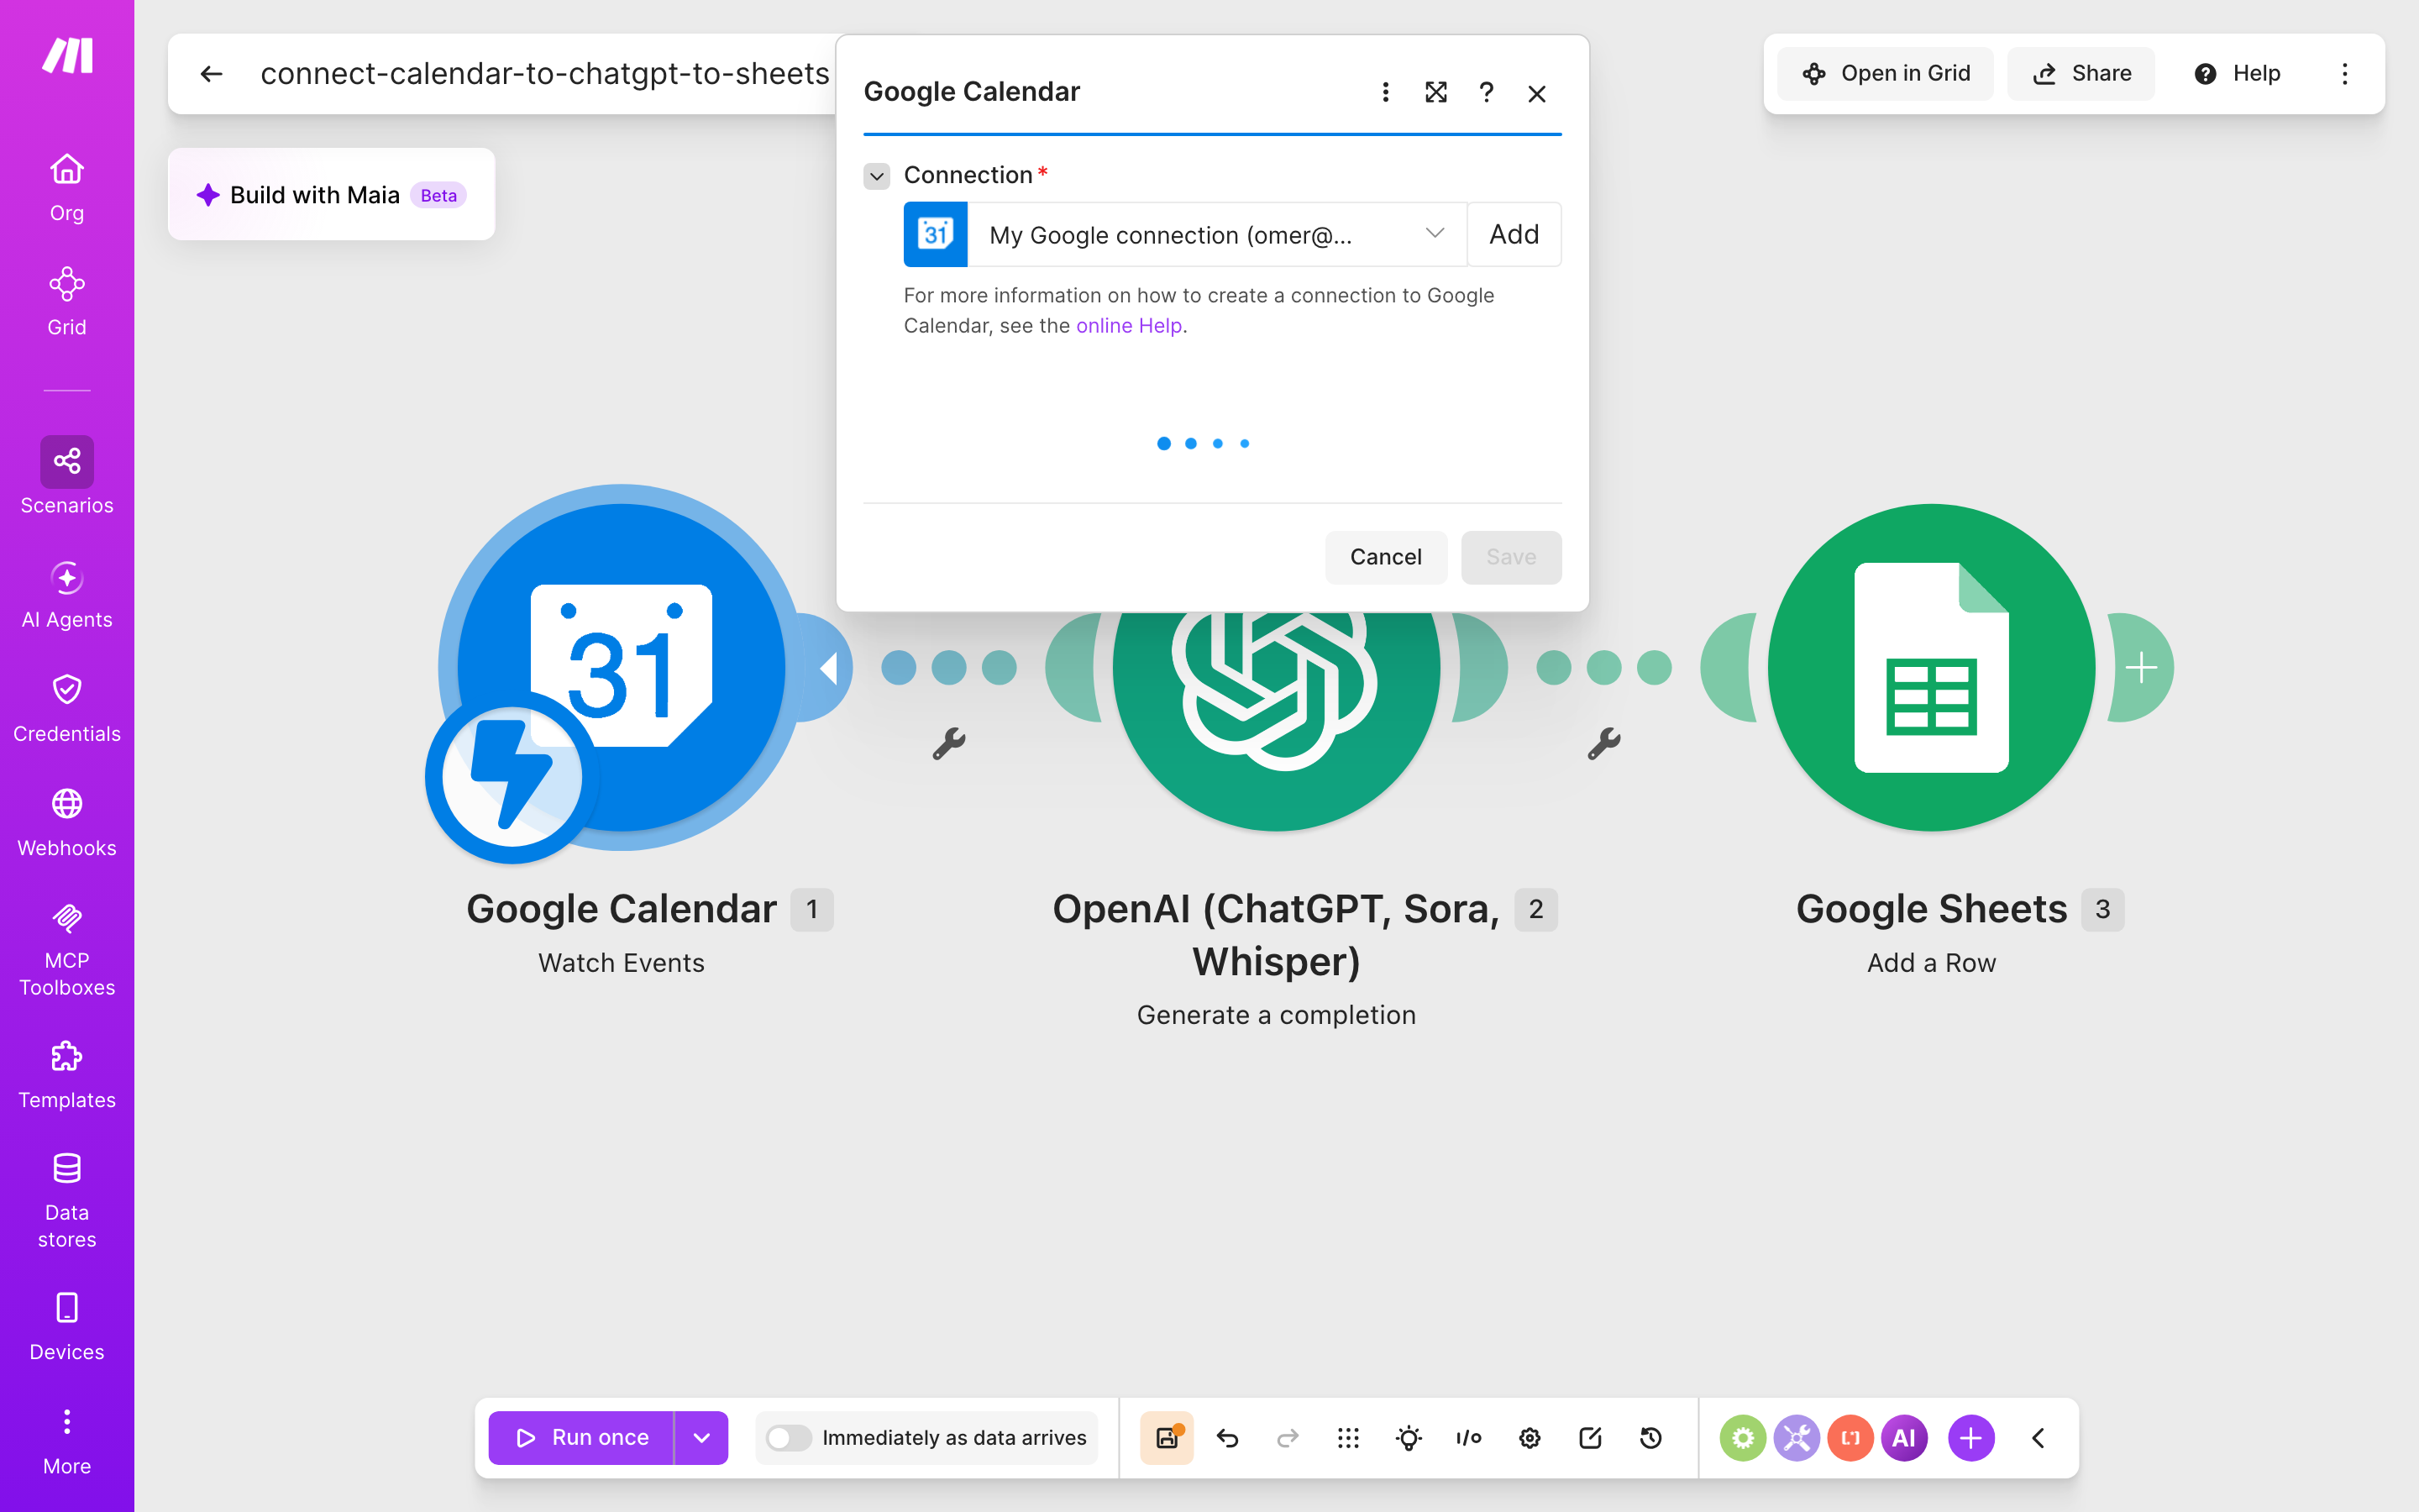
Task: Open MCP Toolboxes section
Action: (67, 948)
